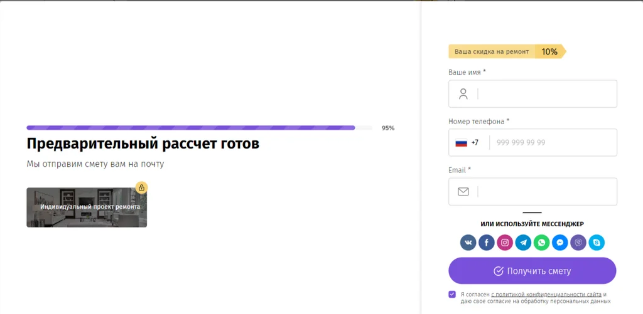643x314 pixels.
Task: Click the Facebook Messenger lightning icon
Action: (559, 243)
